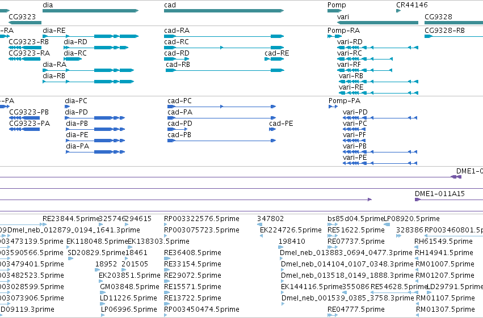483x318 pixels.
Task: Select the SD20829.5prime EST label
Action: click(x=96, y=253)
